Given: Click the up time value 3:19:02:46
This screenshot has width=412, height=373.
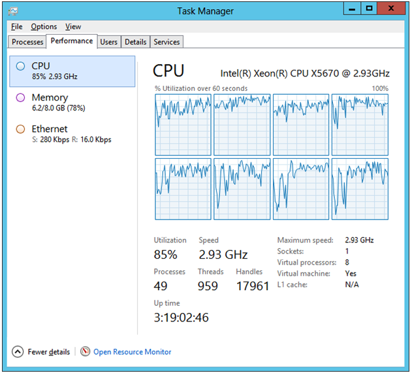Looking at the screenshot, I should click(x=181, y=317).
